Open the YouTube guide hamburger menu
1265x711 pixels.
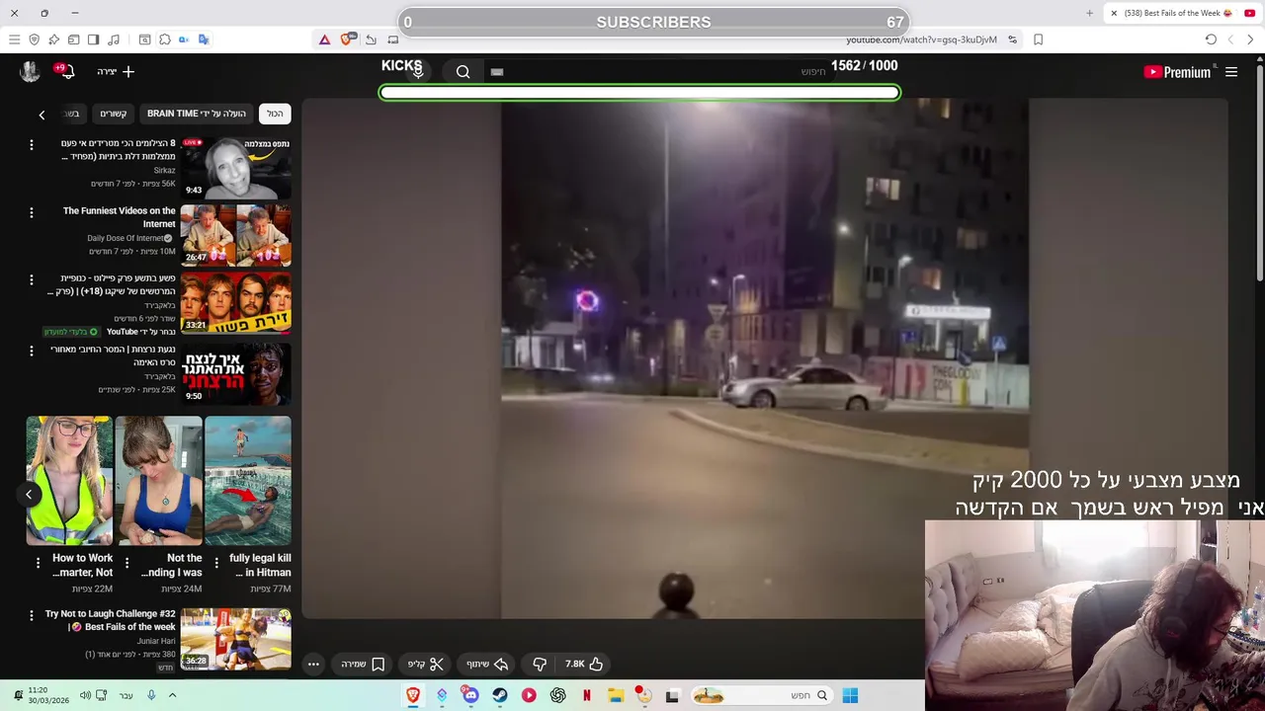tap(1231, 72)
